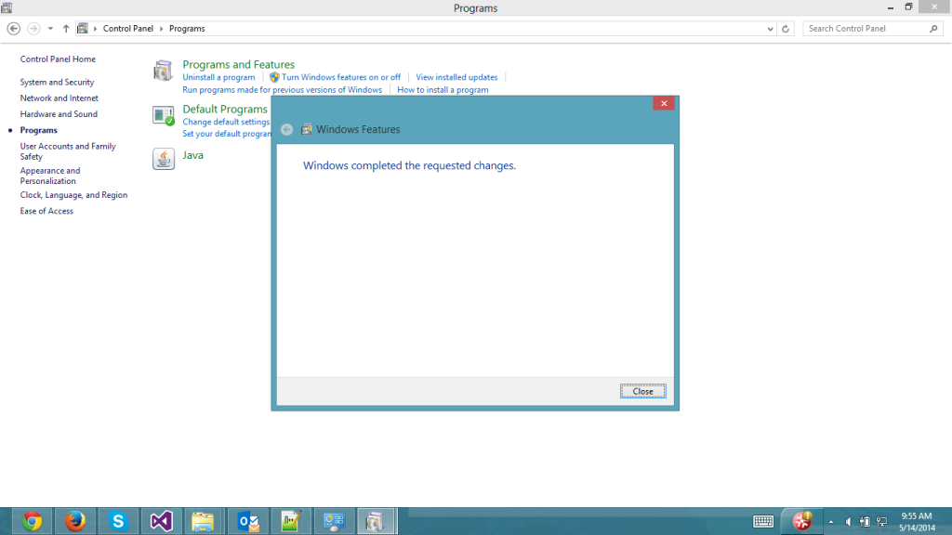This screenshot has width=952, height=535.
Task: Open Outlook from the taskbar
Action: point(248,521)
